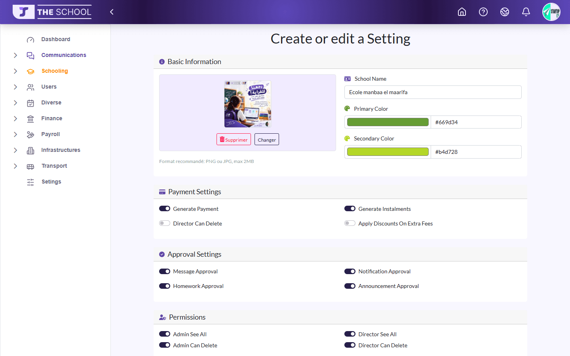
Task: Open the help question mark icon
Action: click(x=483, y=12)
